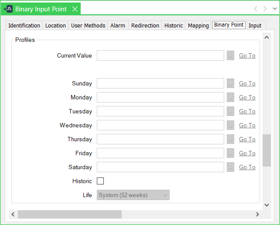280x225 pixels.
Task: Click the browse button for Sunday
Action: click(231, 83)
